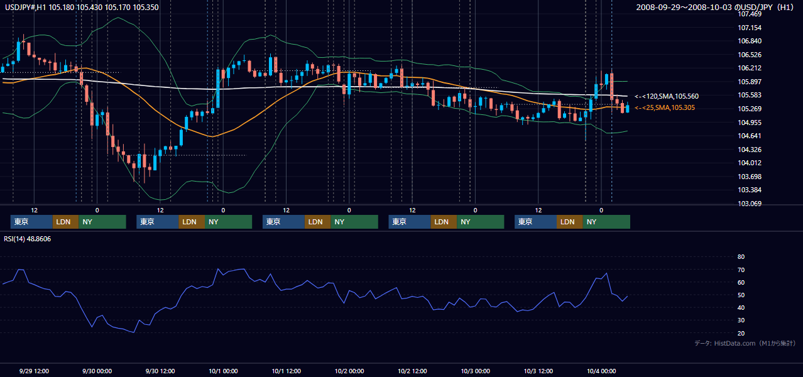
Task: Click the 2008-09-29～2008-10-03 USD/JPY (H1) header
Action: click(714, 7)
